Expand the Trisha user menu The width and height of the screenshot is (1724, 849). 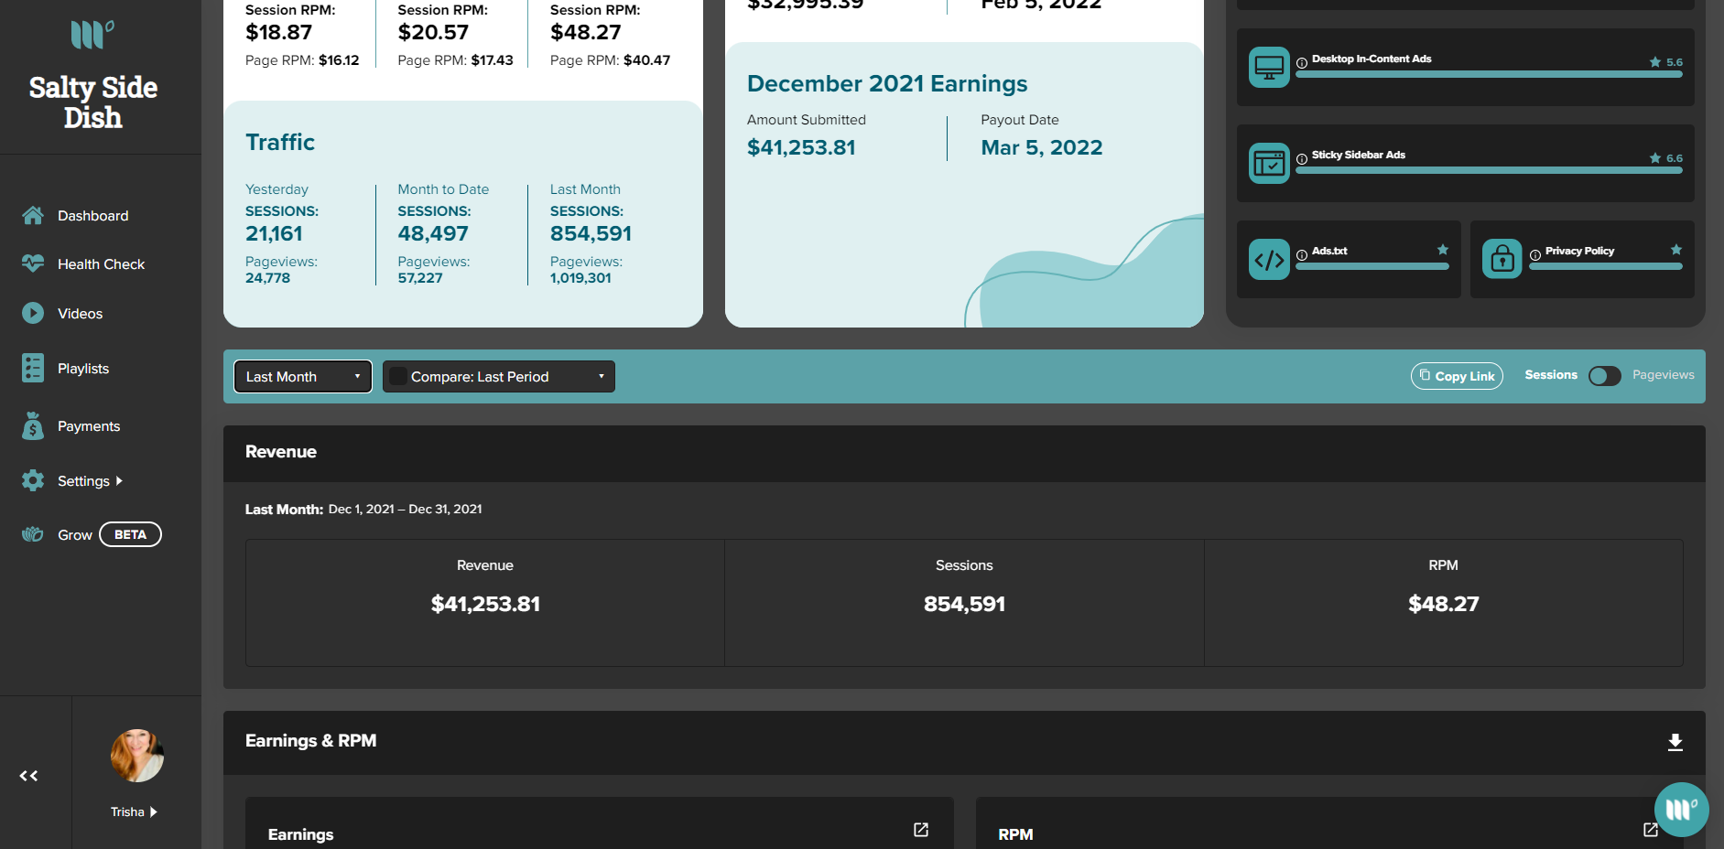pos(134,811)
